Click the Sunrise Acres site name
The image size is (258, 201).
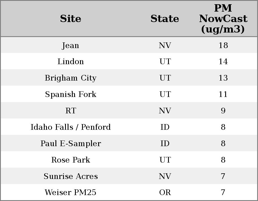coord(70,176)
